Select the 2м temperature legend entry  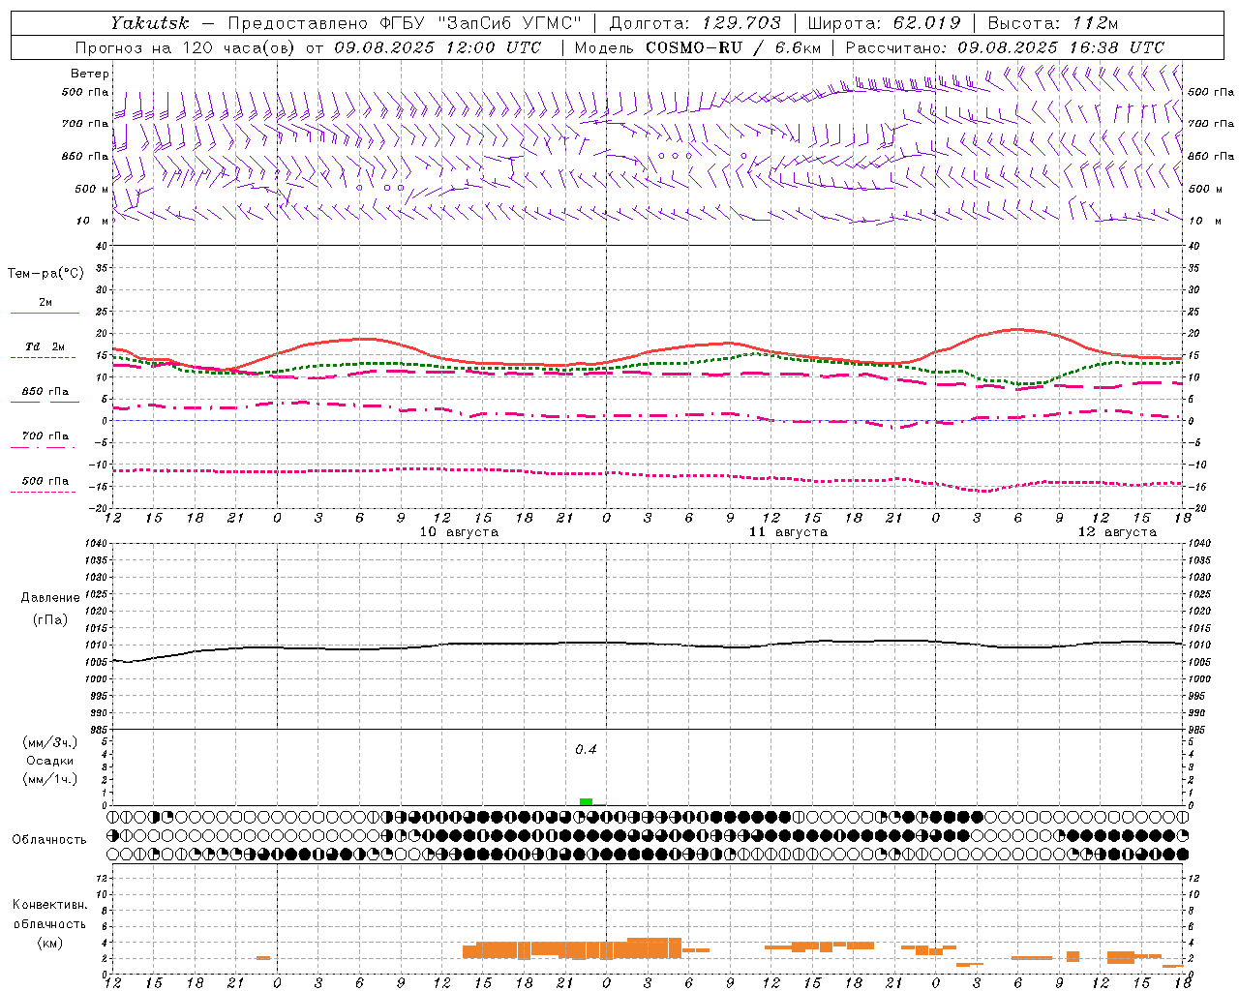click(x=45, y=303)
